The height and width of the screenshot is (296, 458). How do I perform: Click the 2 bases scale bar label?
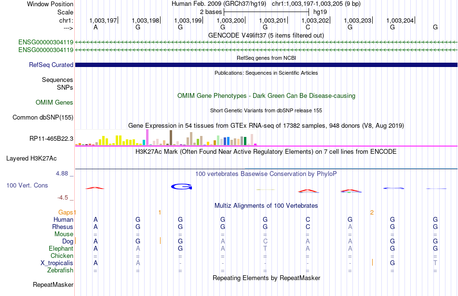click(211, 12)
